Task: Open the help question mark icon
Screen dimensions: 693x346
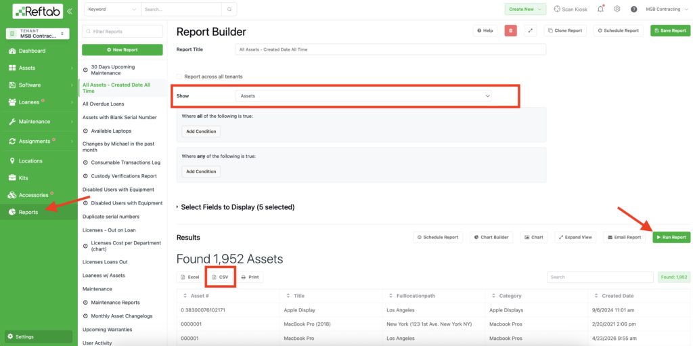Action: coord(633,9)
